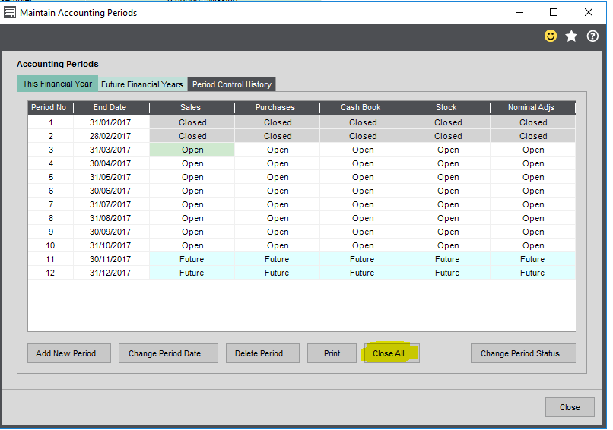Select end date 30/09/2017
This screenshot has width=613, height=430.
click(x=111, y=232)
